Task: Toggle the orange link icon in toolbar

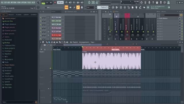Action: click(x=78, y=8)
